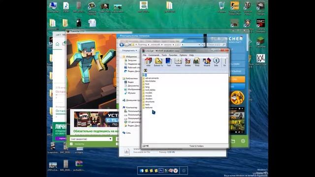Screen dimensions: 315x177
Task: Click the Test archive icon in WinRAR
Action: click(x=168, y=62)
